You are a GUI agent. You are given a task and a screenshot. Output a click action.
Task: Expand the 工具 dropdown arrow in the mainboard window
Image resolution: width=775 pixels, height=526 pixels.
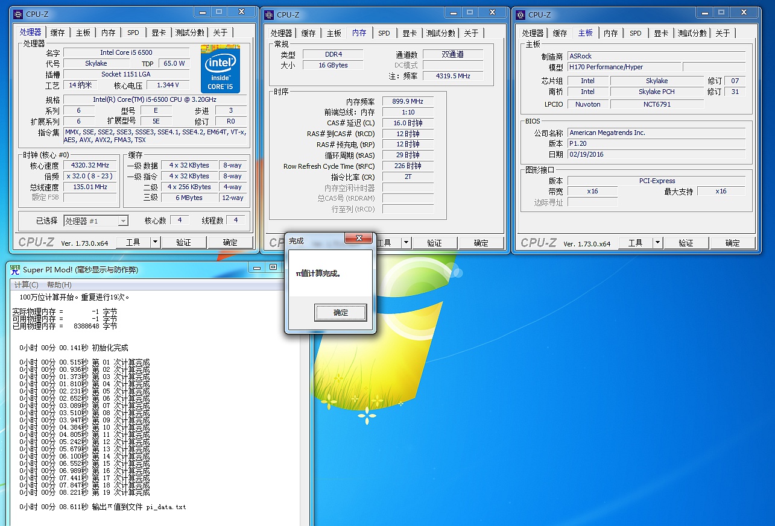[x=658, y=243]
